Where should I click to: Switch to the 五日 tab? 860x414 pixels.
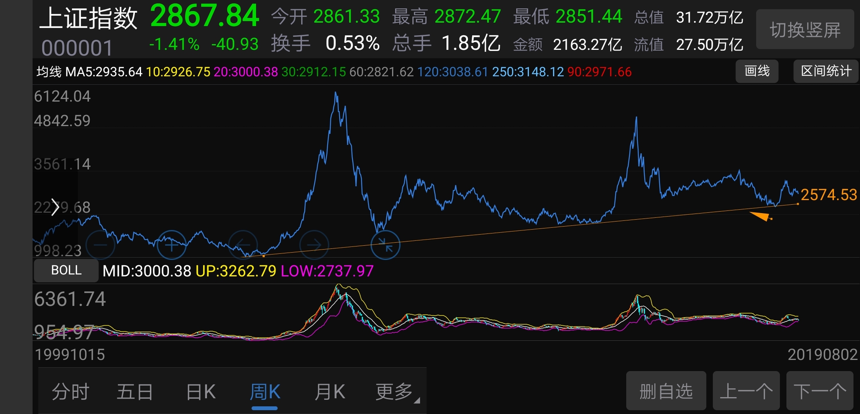(x=135, y=391)
